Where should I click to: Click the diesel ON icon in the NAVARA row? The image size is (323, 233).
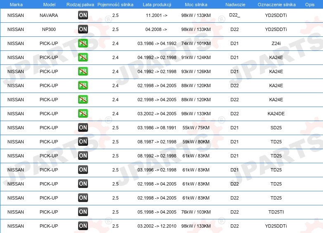[x=83, y=15]
